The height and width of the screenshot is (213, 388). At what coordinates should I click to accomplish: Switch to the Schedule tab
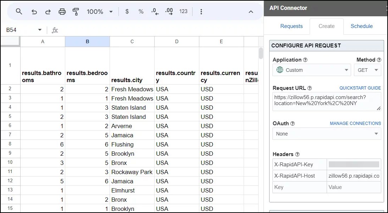(361, 26)
